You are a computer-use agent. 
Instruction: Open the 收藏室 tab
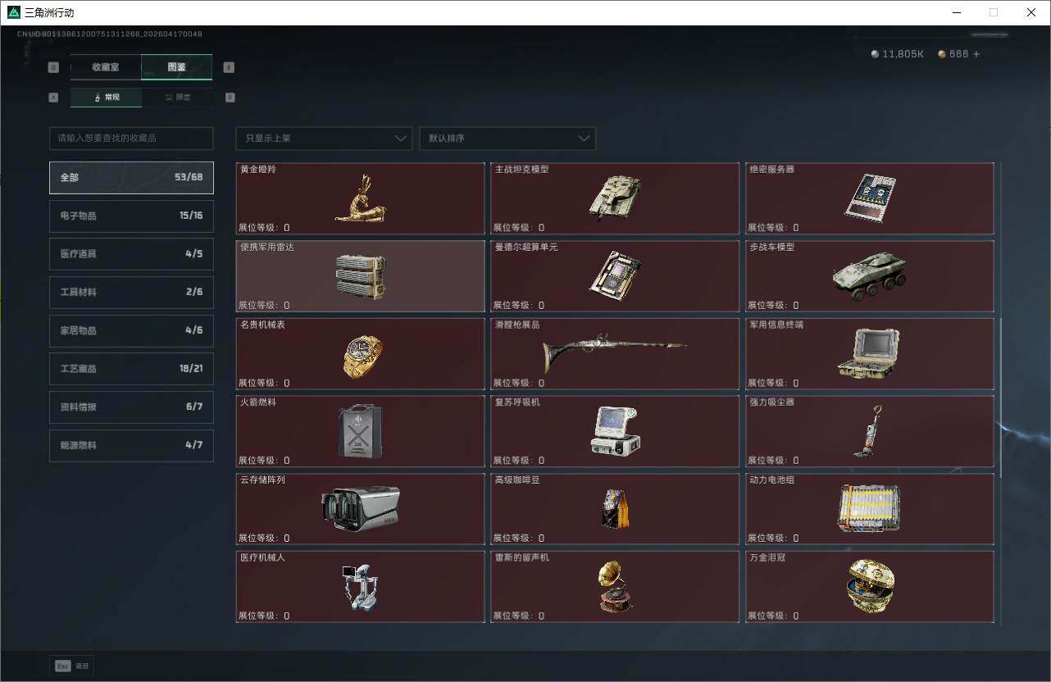(x=106, y=67)
